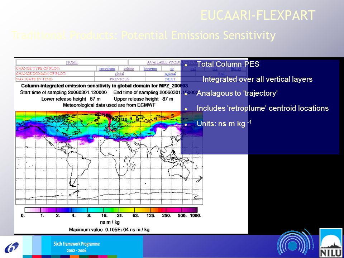The height and width of the screenshot is (258, 344).
Task: Click Meteorological data used are from ECMWF
Action: [109, 105]
